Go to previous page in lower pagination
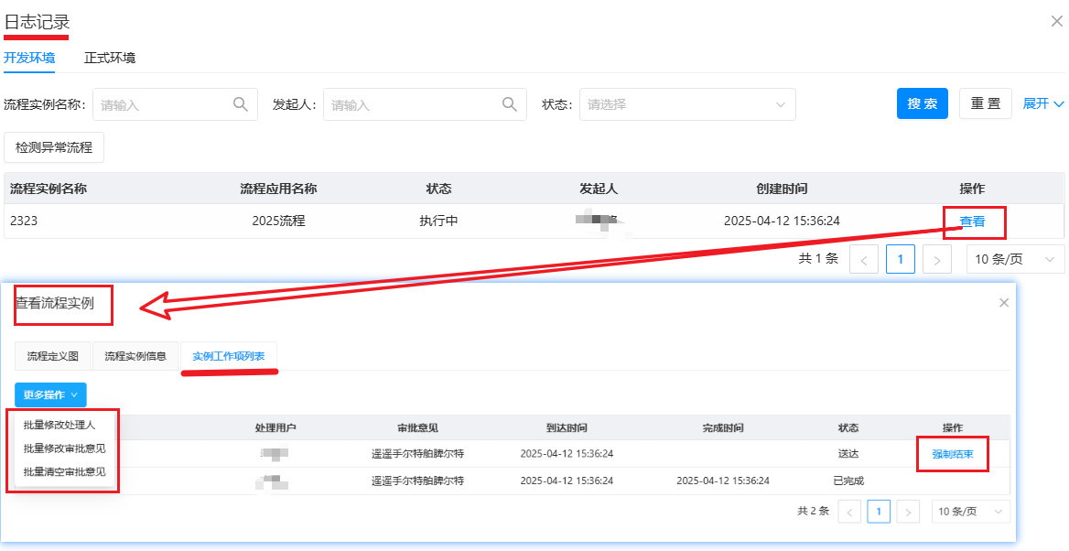Viewport: 1069px width, 551px height. (849, 512)
